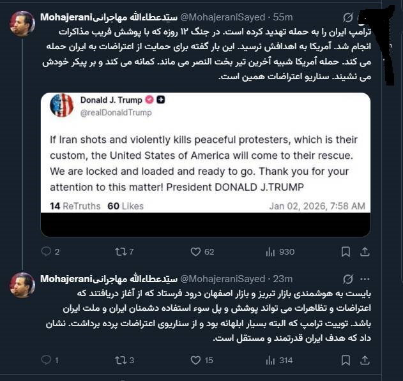This screenshot has width=403, height=381.
Task: Open Mohajerani's avatar on the first tweet
Action: 22,24
